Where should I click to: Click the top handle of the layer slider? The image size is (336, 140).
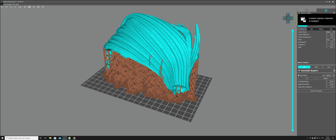[292, 31]
